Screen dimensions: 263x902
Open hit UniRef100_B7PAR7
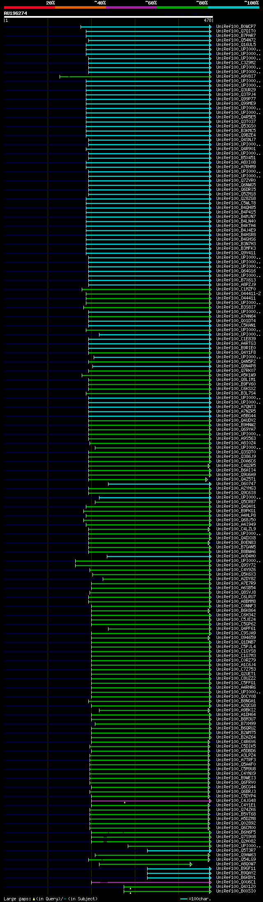(x=236, y=36)
